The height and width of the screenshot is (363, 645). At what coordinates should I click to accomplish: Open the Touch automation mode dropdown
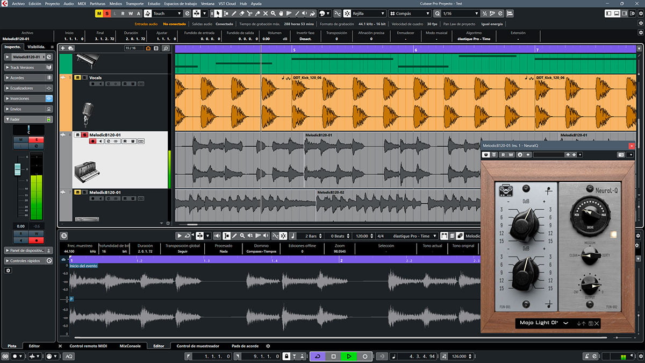[x=168, y=13]
